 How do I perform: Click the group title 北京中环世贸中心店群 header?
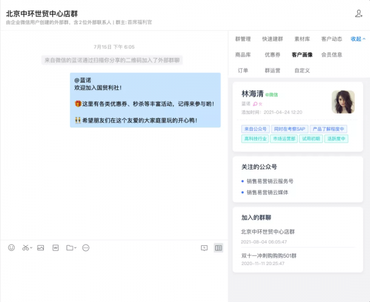tap(42, 14)
